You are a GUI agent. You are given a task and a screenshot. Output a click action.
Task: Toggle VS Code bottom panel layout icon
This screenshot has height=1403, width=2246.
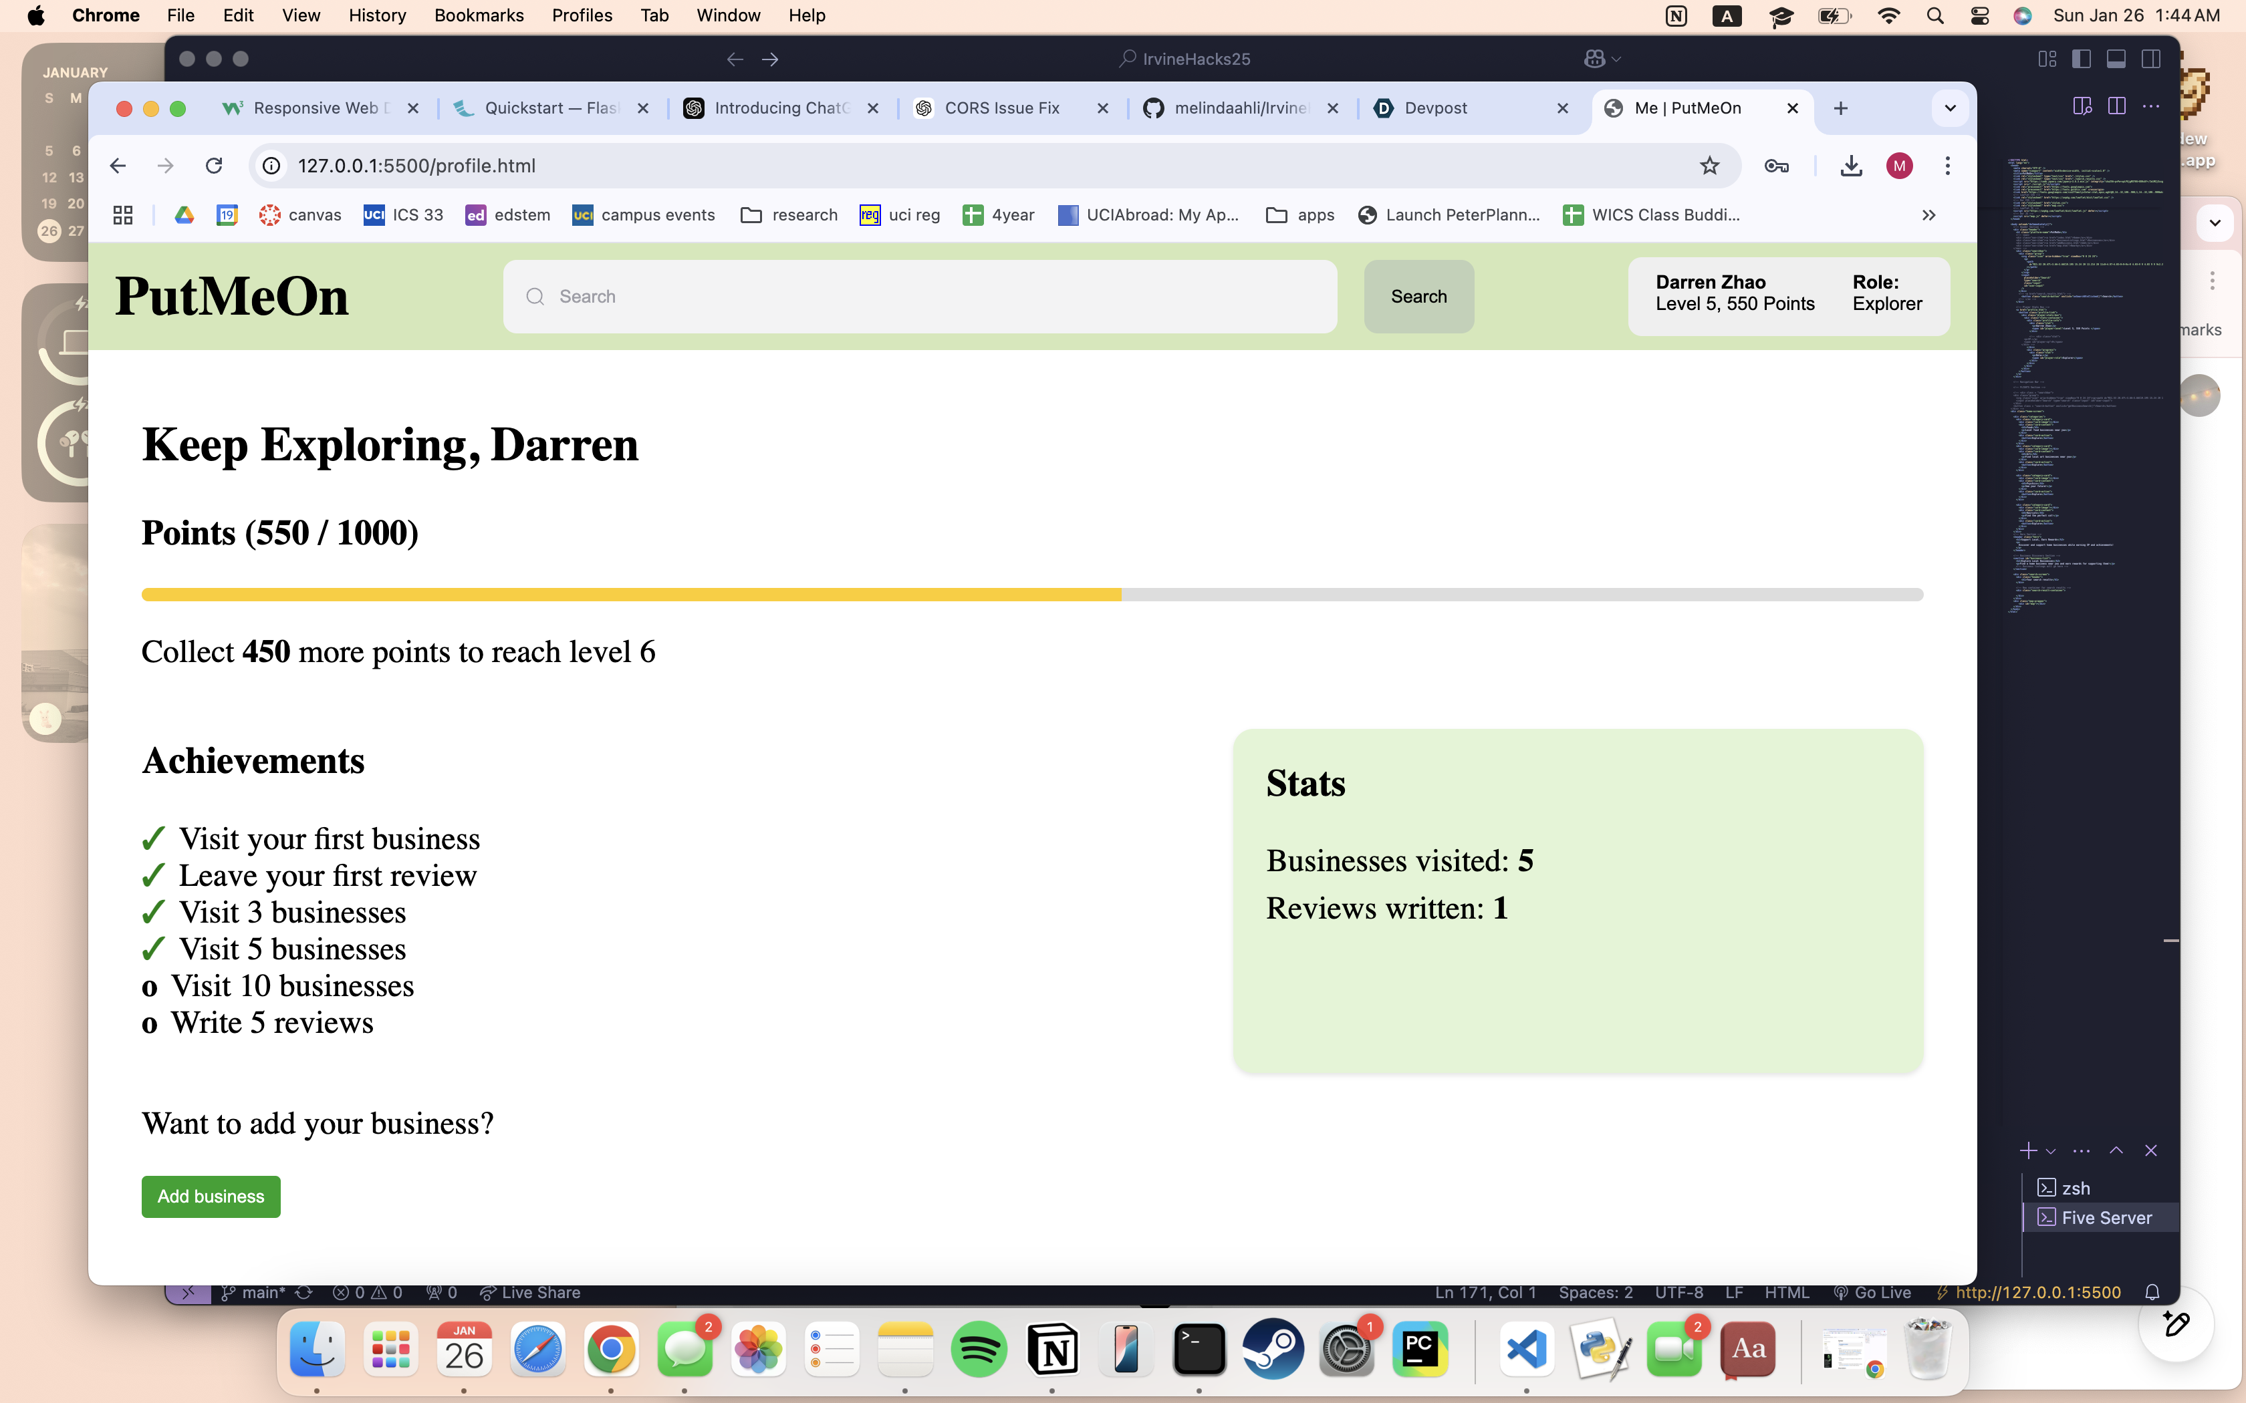[x=2116, y=59]
